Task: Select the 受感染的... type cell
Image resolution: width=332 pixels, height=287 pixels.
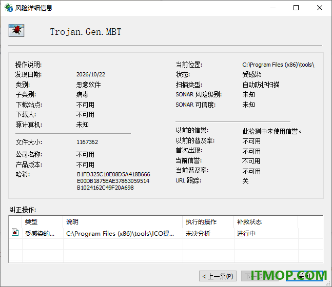Action: click(x=40, y=234)
